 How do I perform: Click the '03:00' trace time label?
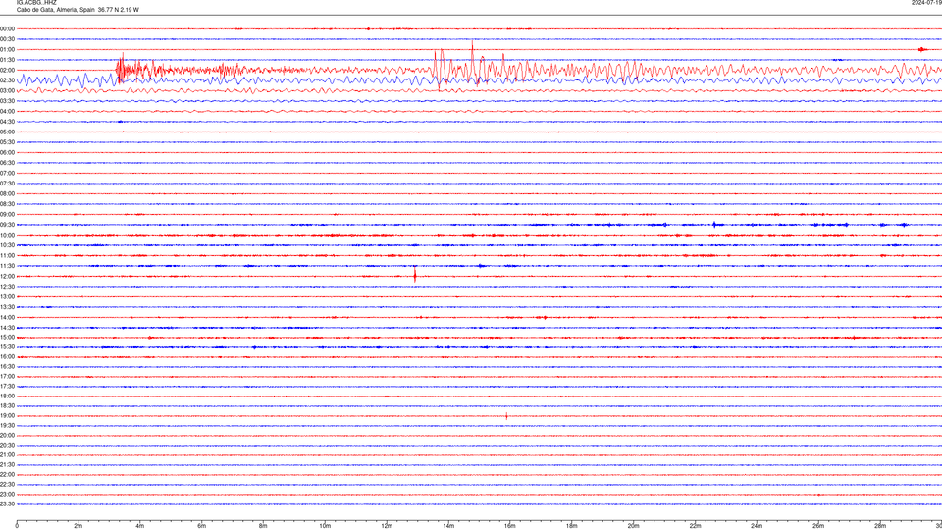pyautogui.click(x=7, y=90)
